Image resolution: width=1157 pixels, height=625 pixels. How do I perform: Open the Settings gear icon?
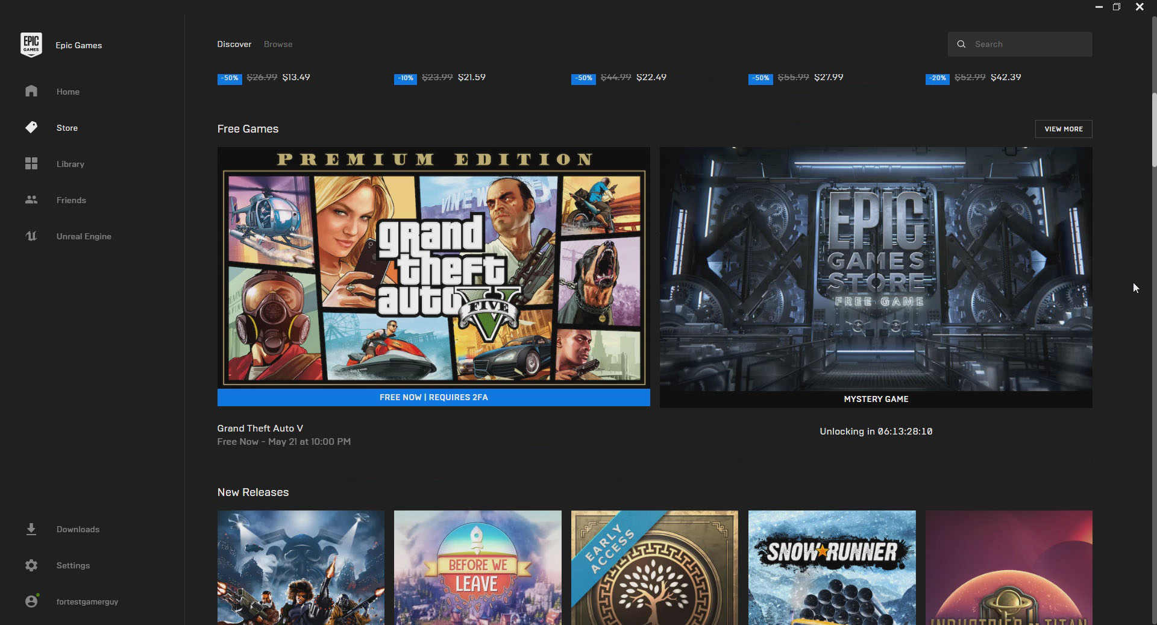click(31, 565)
